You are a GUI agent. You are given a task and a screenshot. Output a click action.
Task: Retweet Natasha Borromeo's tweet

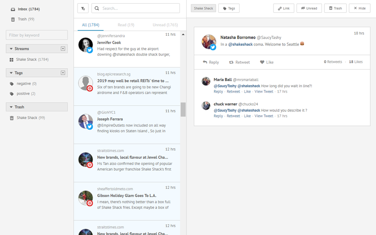tap(239, 63)
